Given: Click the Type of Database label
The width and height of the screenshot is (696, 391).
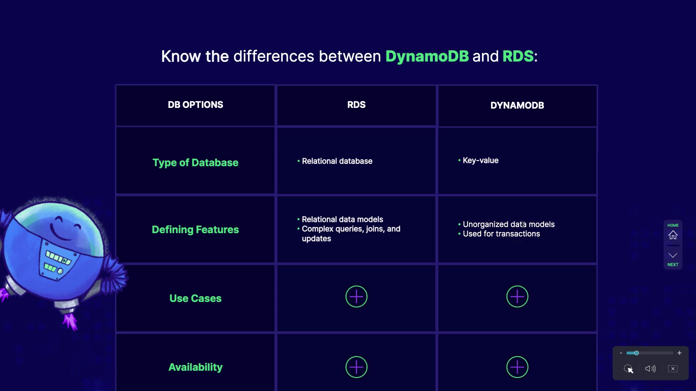Looking at the screenshot, I should coord(195,163).
